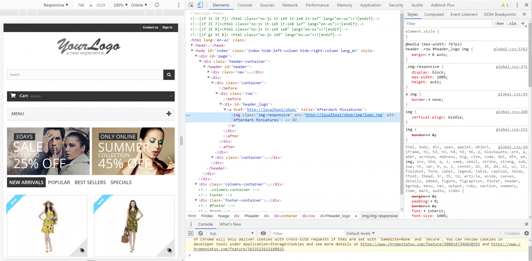Show the console sidebar icon
532x261 pixels.
191,233
